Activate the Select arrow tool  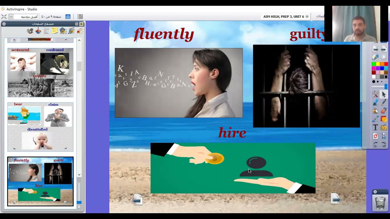coord(384,95)
